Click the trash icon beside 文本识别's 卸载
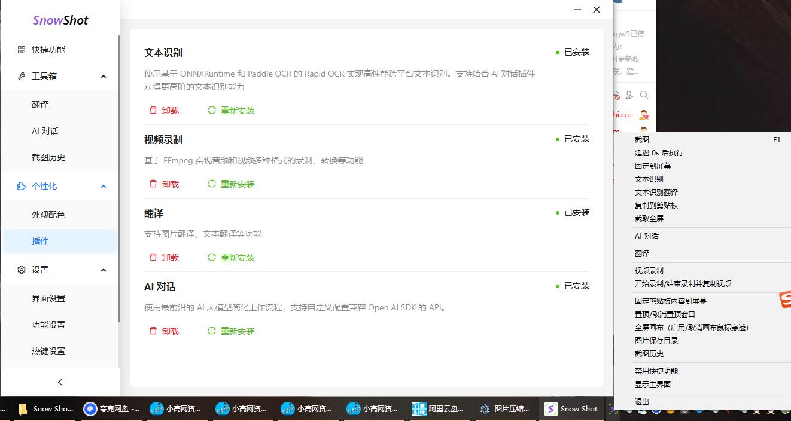Screen dimensions: 791x421 coord(154,110)
